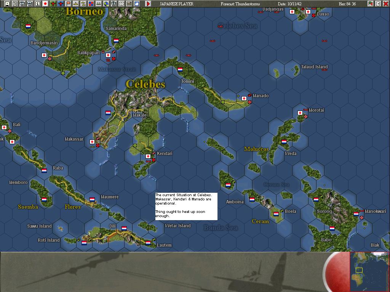Select the Japanese base flag at Morotai
Image resolution: width=390 pixels, height=292 pixels.
pyautogui.click(x=300, y=113)
